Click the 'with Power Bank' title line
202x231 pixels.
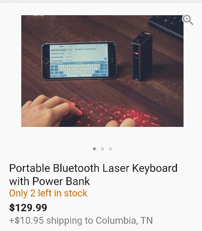click(x=50, y=181)
